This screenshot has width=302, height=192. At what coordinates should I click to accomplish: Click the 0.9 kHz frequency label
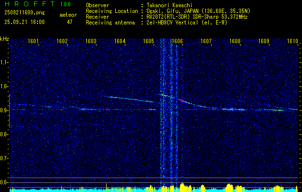[4, 110]
